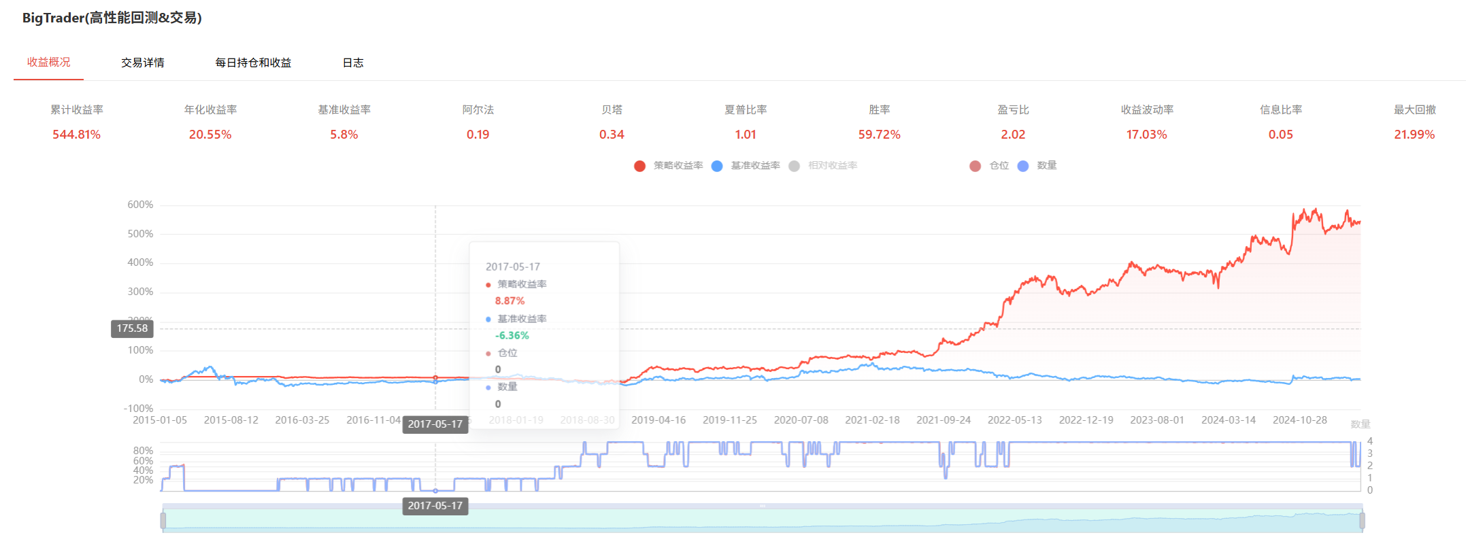Click the 夏普比率 value 1.01
Viewport: 1466px width, 548px height.
click(x=746, y=135)
